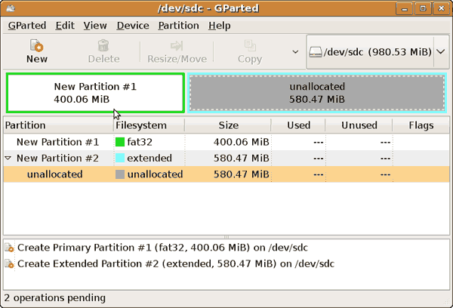
Task: Open the View menu
Action: tap(95, 26)
